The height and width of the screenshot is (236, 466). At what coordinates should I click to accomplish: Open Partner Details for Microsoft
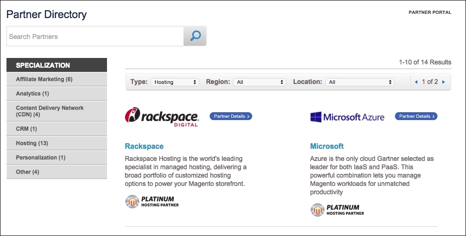[416, 116]
